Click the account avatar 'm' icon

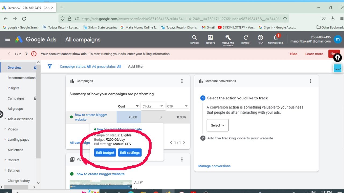[x=337, y=39]
